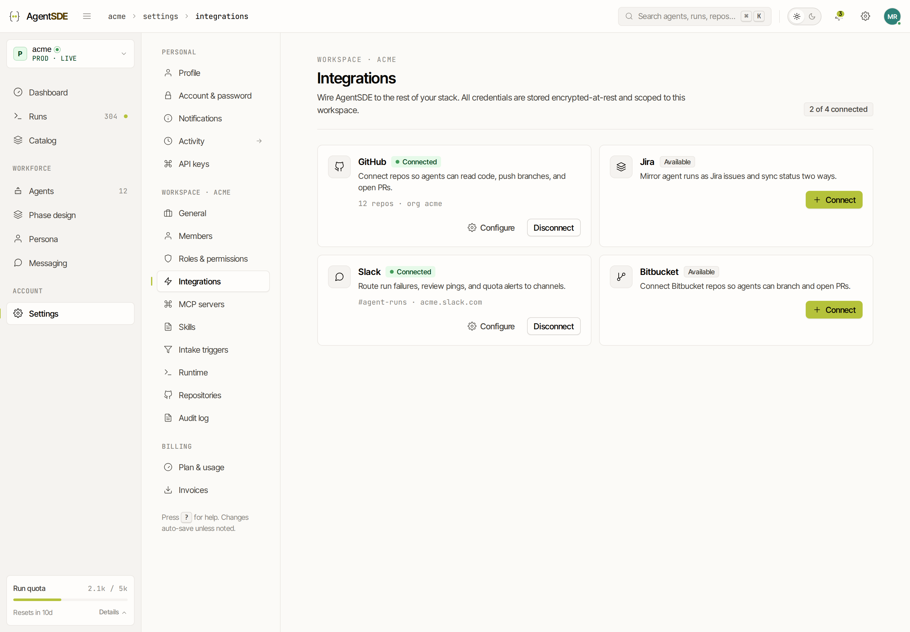Click the Audit log document icon
Screen dimensions: 910x632
(x=168, y=418)
